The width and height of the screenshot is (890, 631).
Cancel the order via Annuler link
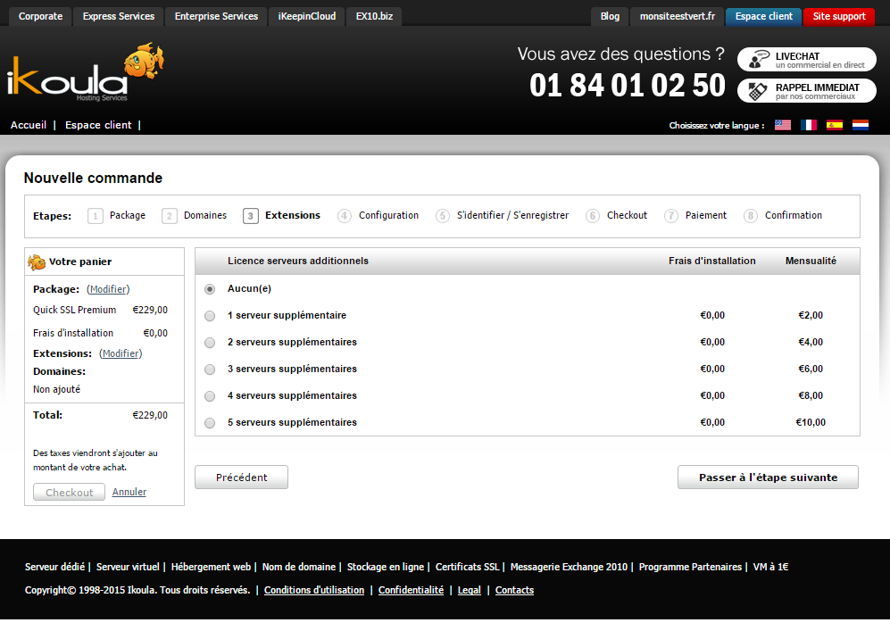pos(129,492)
